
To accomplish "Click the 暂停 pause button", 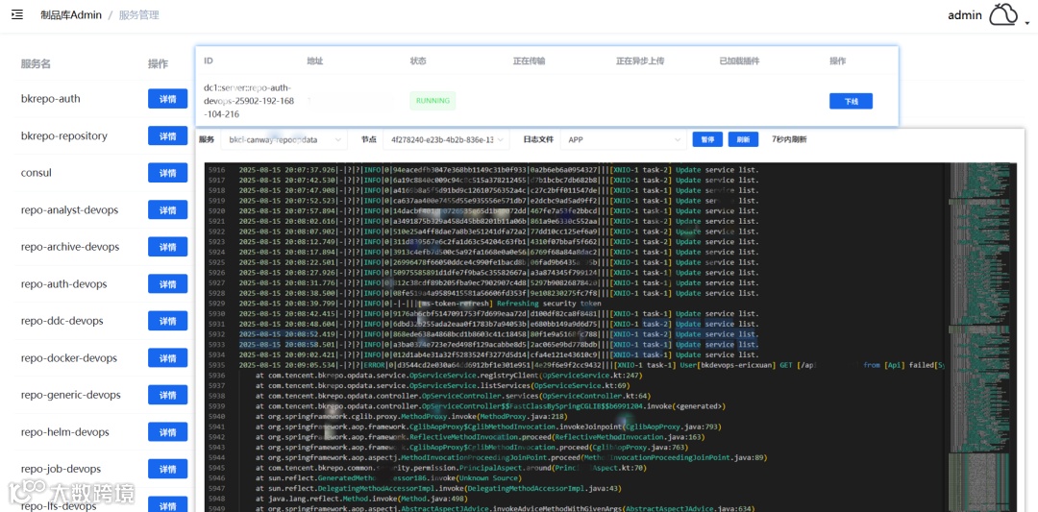I will (707, 139).
